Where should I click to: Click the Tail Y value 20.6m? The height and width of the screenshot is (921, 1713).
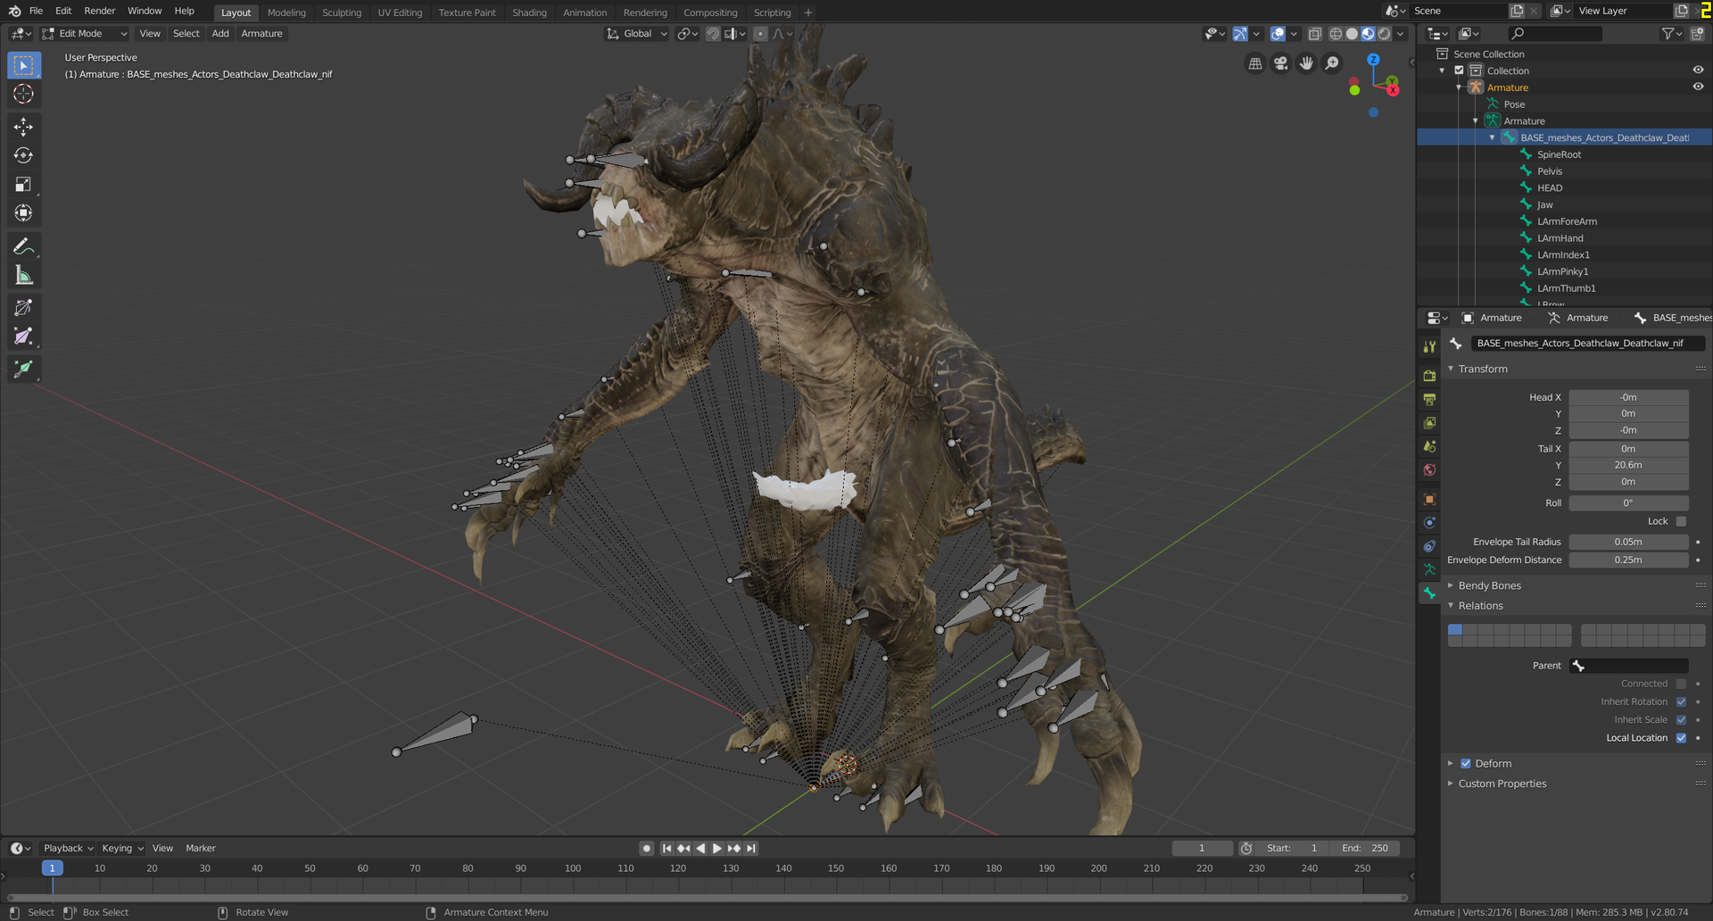coord(1628,466)
